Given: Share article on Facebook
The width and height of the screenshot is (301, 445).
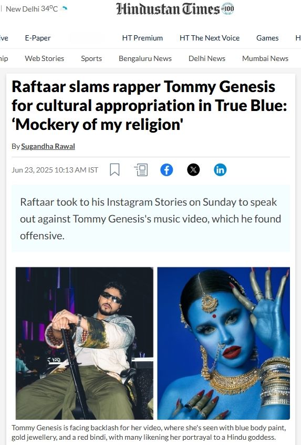Looking at the screenshot, I should coord(167,170).
